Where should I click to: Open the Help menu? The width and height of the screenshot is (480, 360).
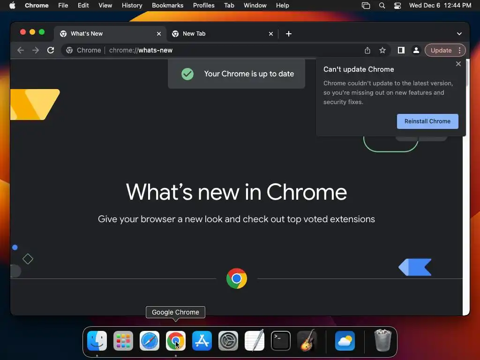click(282, 5)
